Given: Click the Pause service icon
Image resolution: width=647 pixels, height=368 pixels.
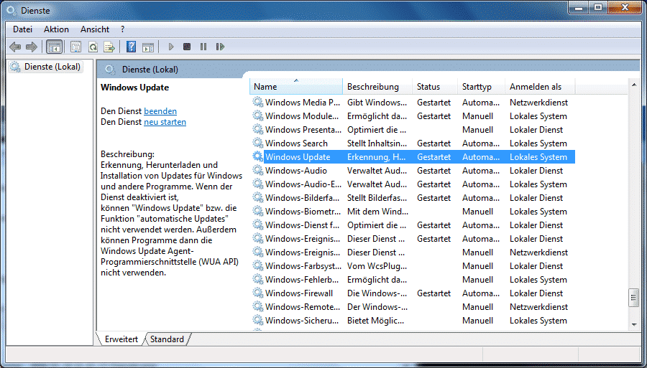Looking at the screenshot, I should tap(203, 47).
